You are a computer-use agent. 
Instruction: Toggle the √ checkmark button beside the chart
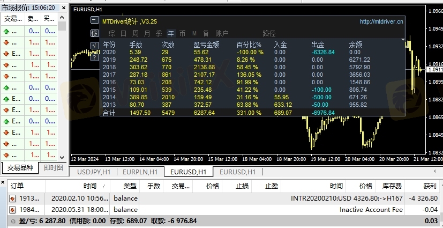(x=95, y=45)
